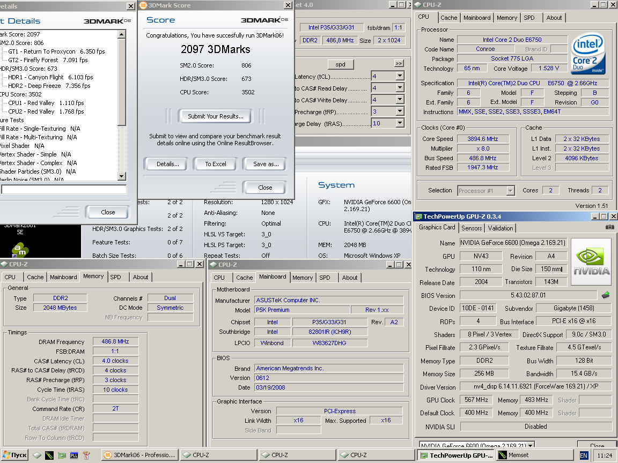
Task: Launch the green graphics card quick launch icon
Action: point(62,455)
